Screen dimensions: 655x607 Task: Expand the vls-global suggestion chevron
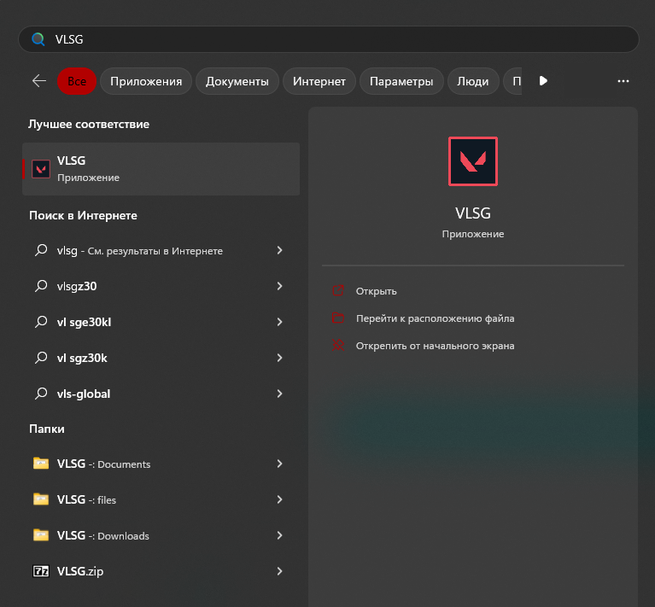pyautogui.click(x=279, y=394)
